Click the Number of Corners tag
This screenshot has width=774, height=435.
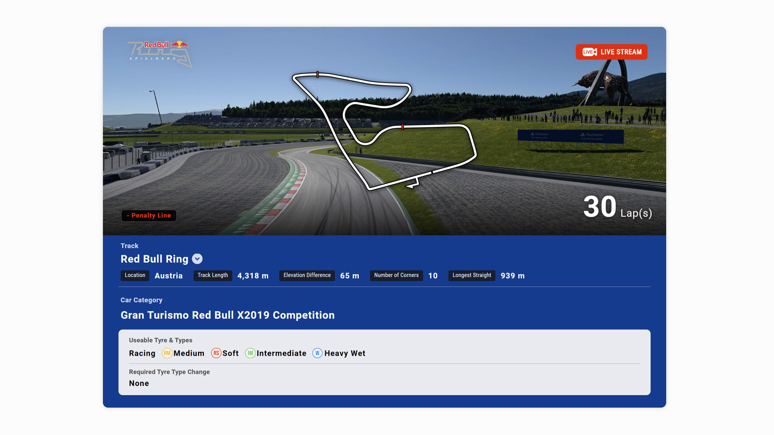pos(396,275)
